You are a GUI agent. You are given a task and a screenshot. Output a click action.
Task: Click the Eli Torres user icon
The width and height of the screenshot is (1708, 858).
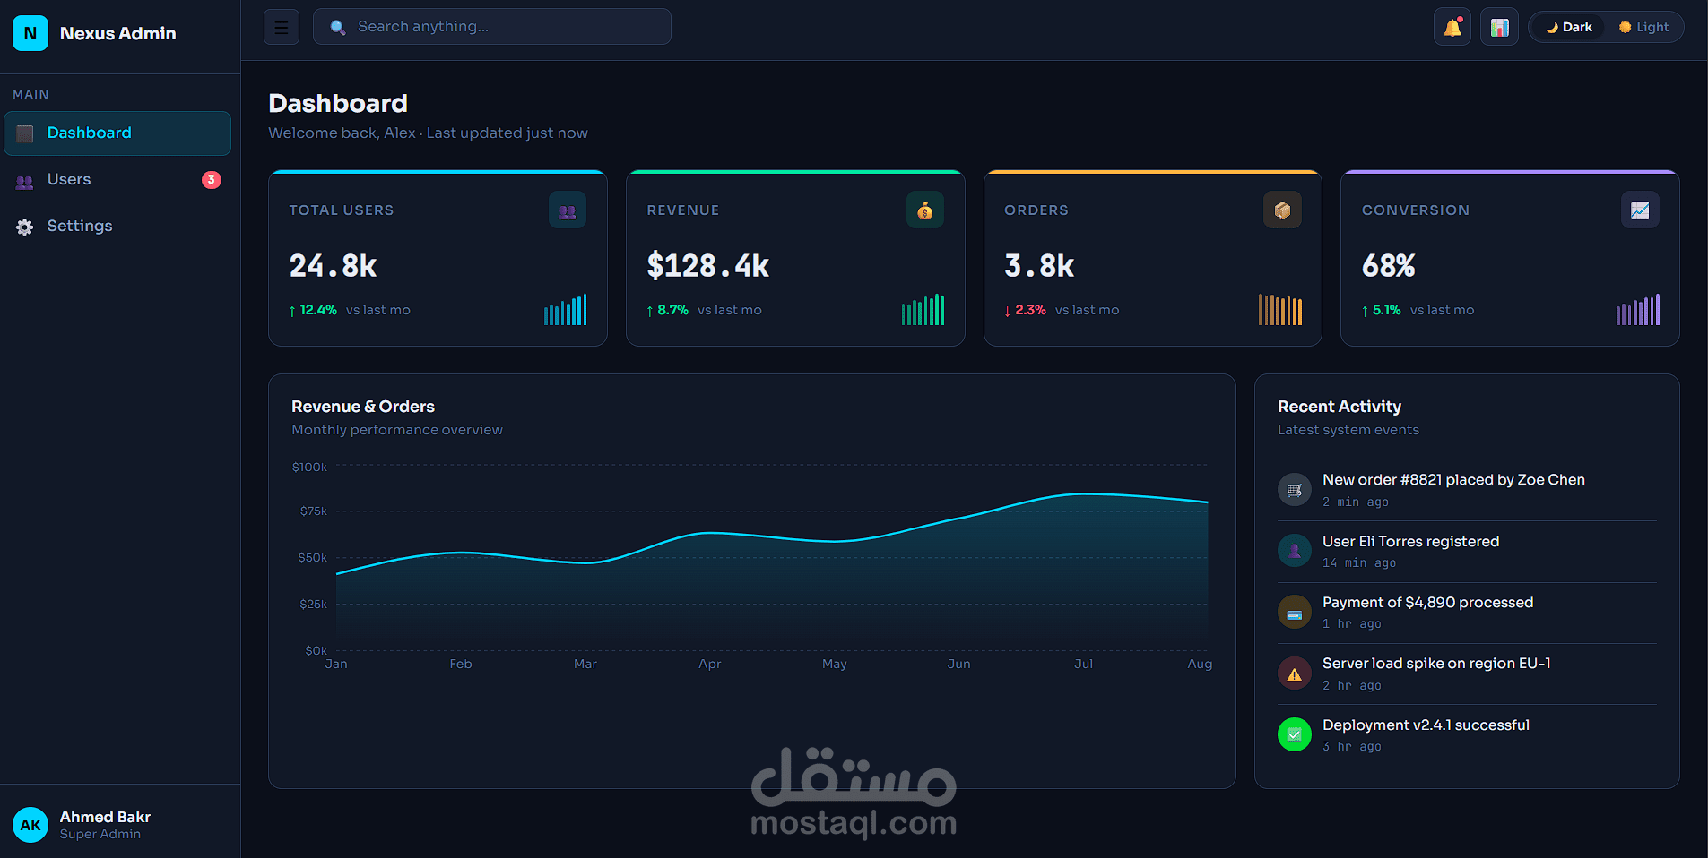[1295, 551]
